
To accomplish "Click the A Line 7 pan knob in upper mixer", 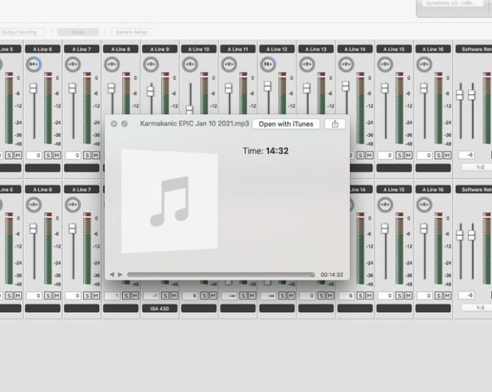I will 73,65.
